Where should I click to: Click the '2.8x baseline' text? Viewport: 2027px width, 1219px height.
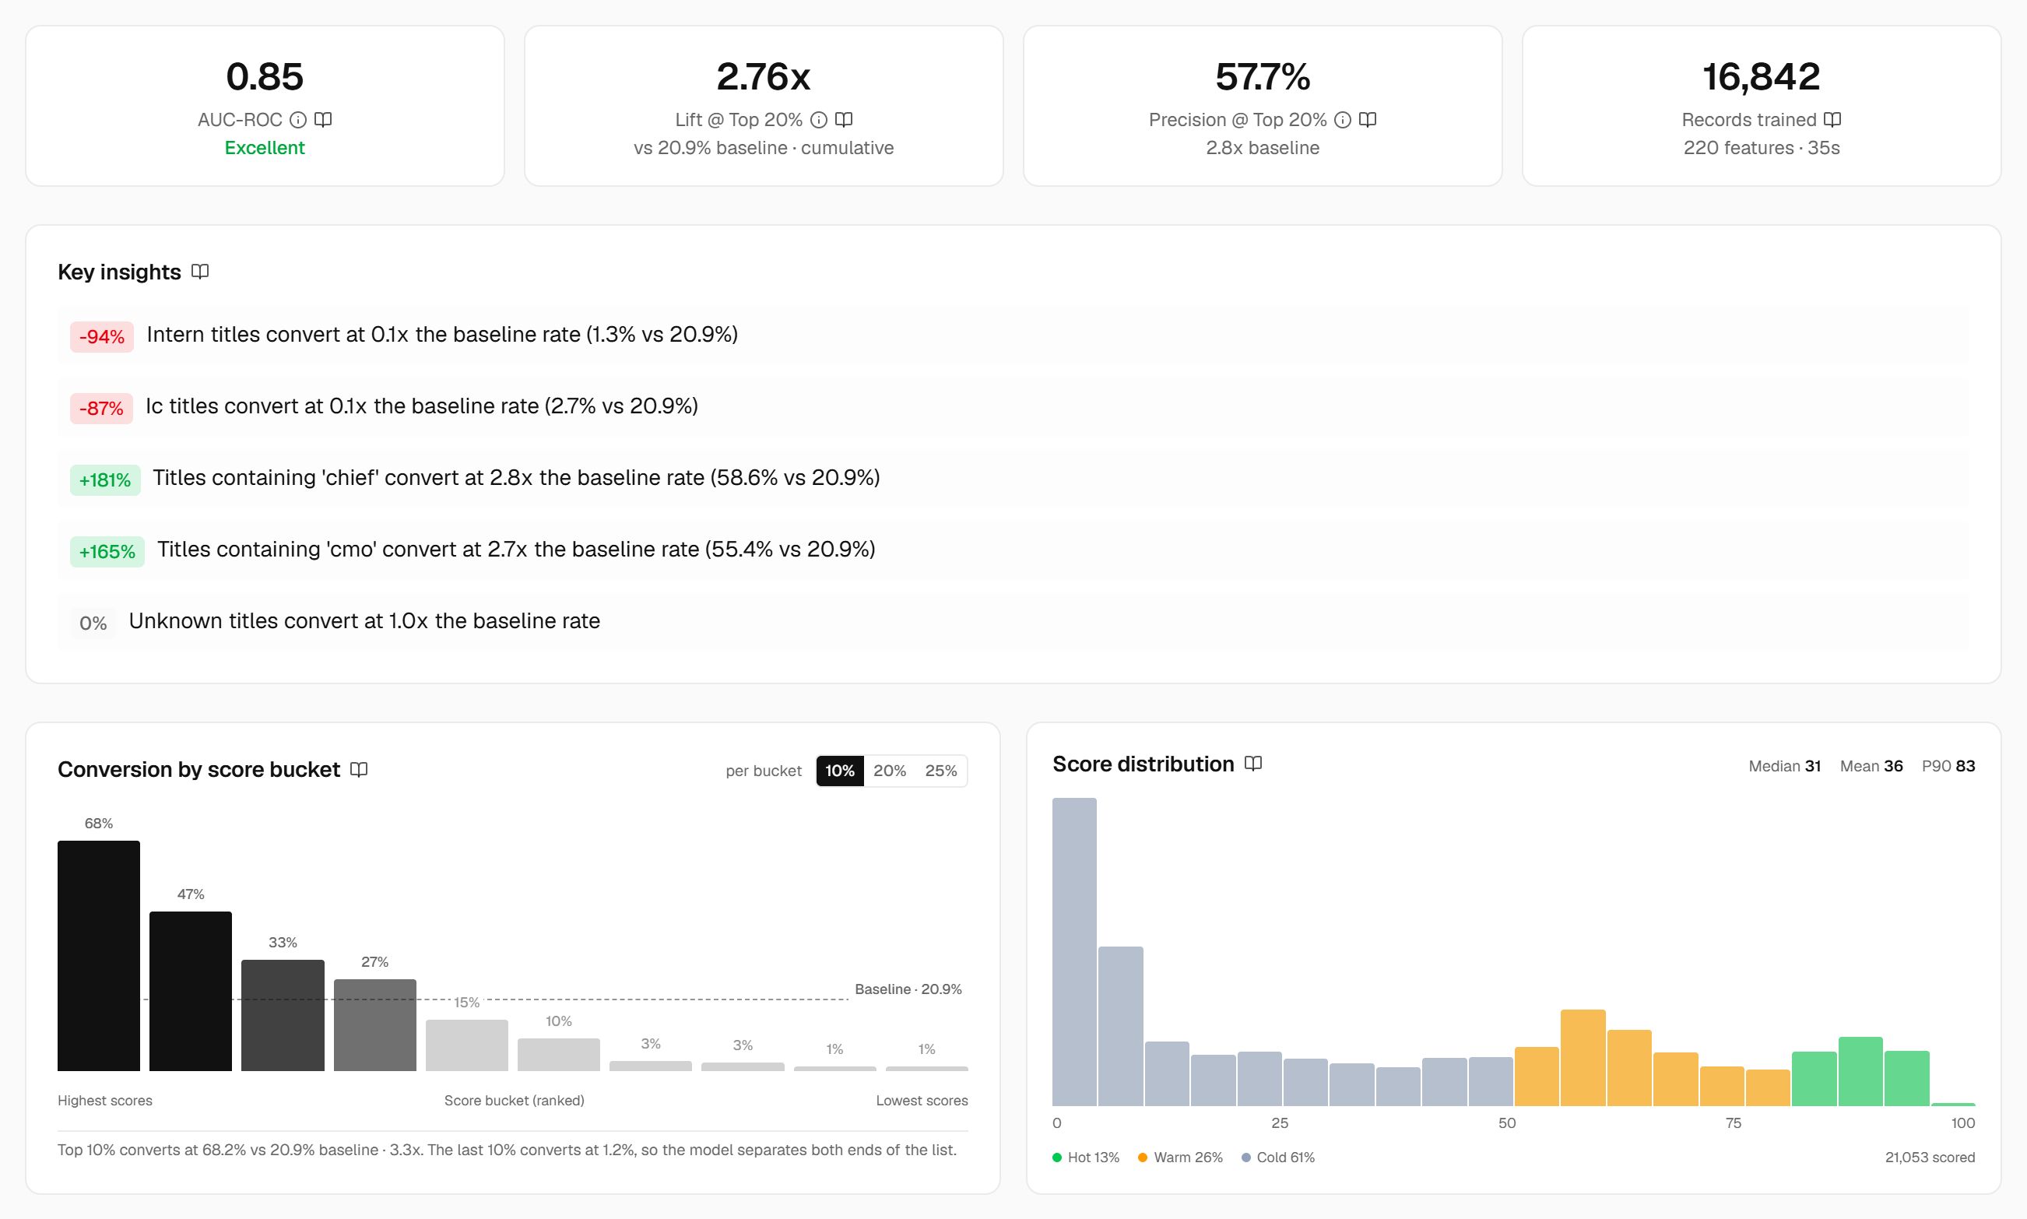[x=1263, y=148]
